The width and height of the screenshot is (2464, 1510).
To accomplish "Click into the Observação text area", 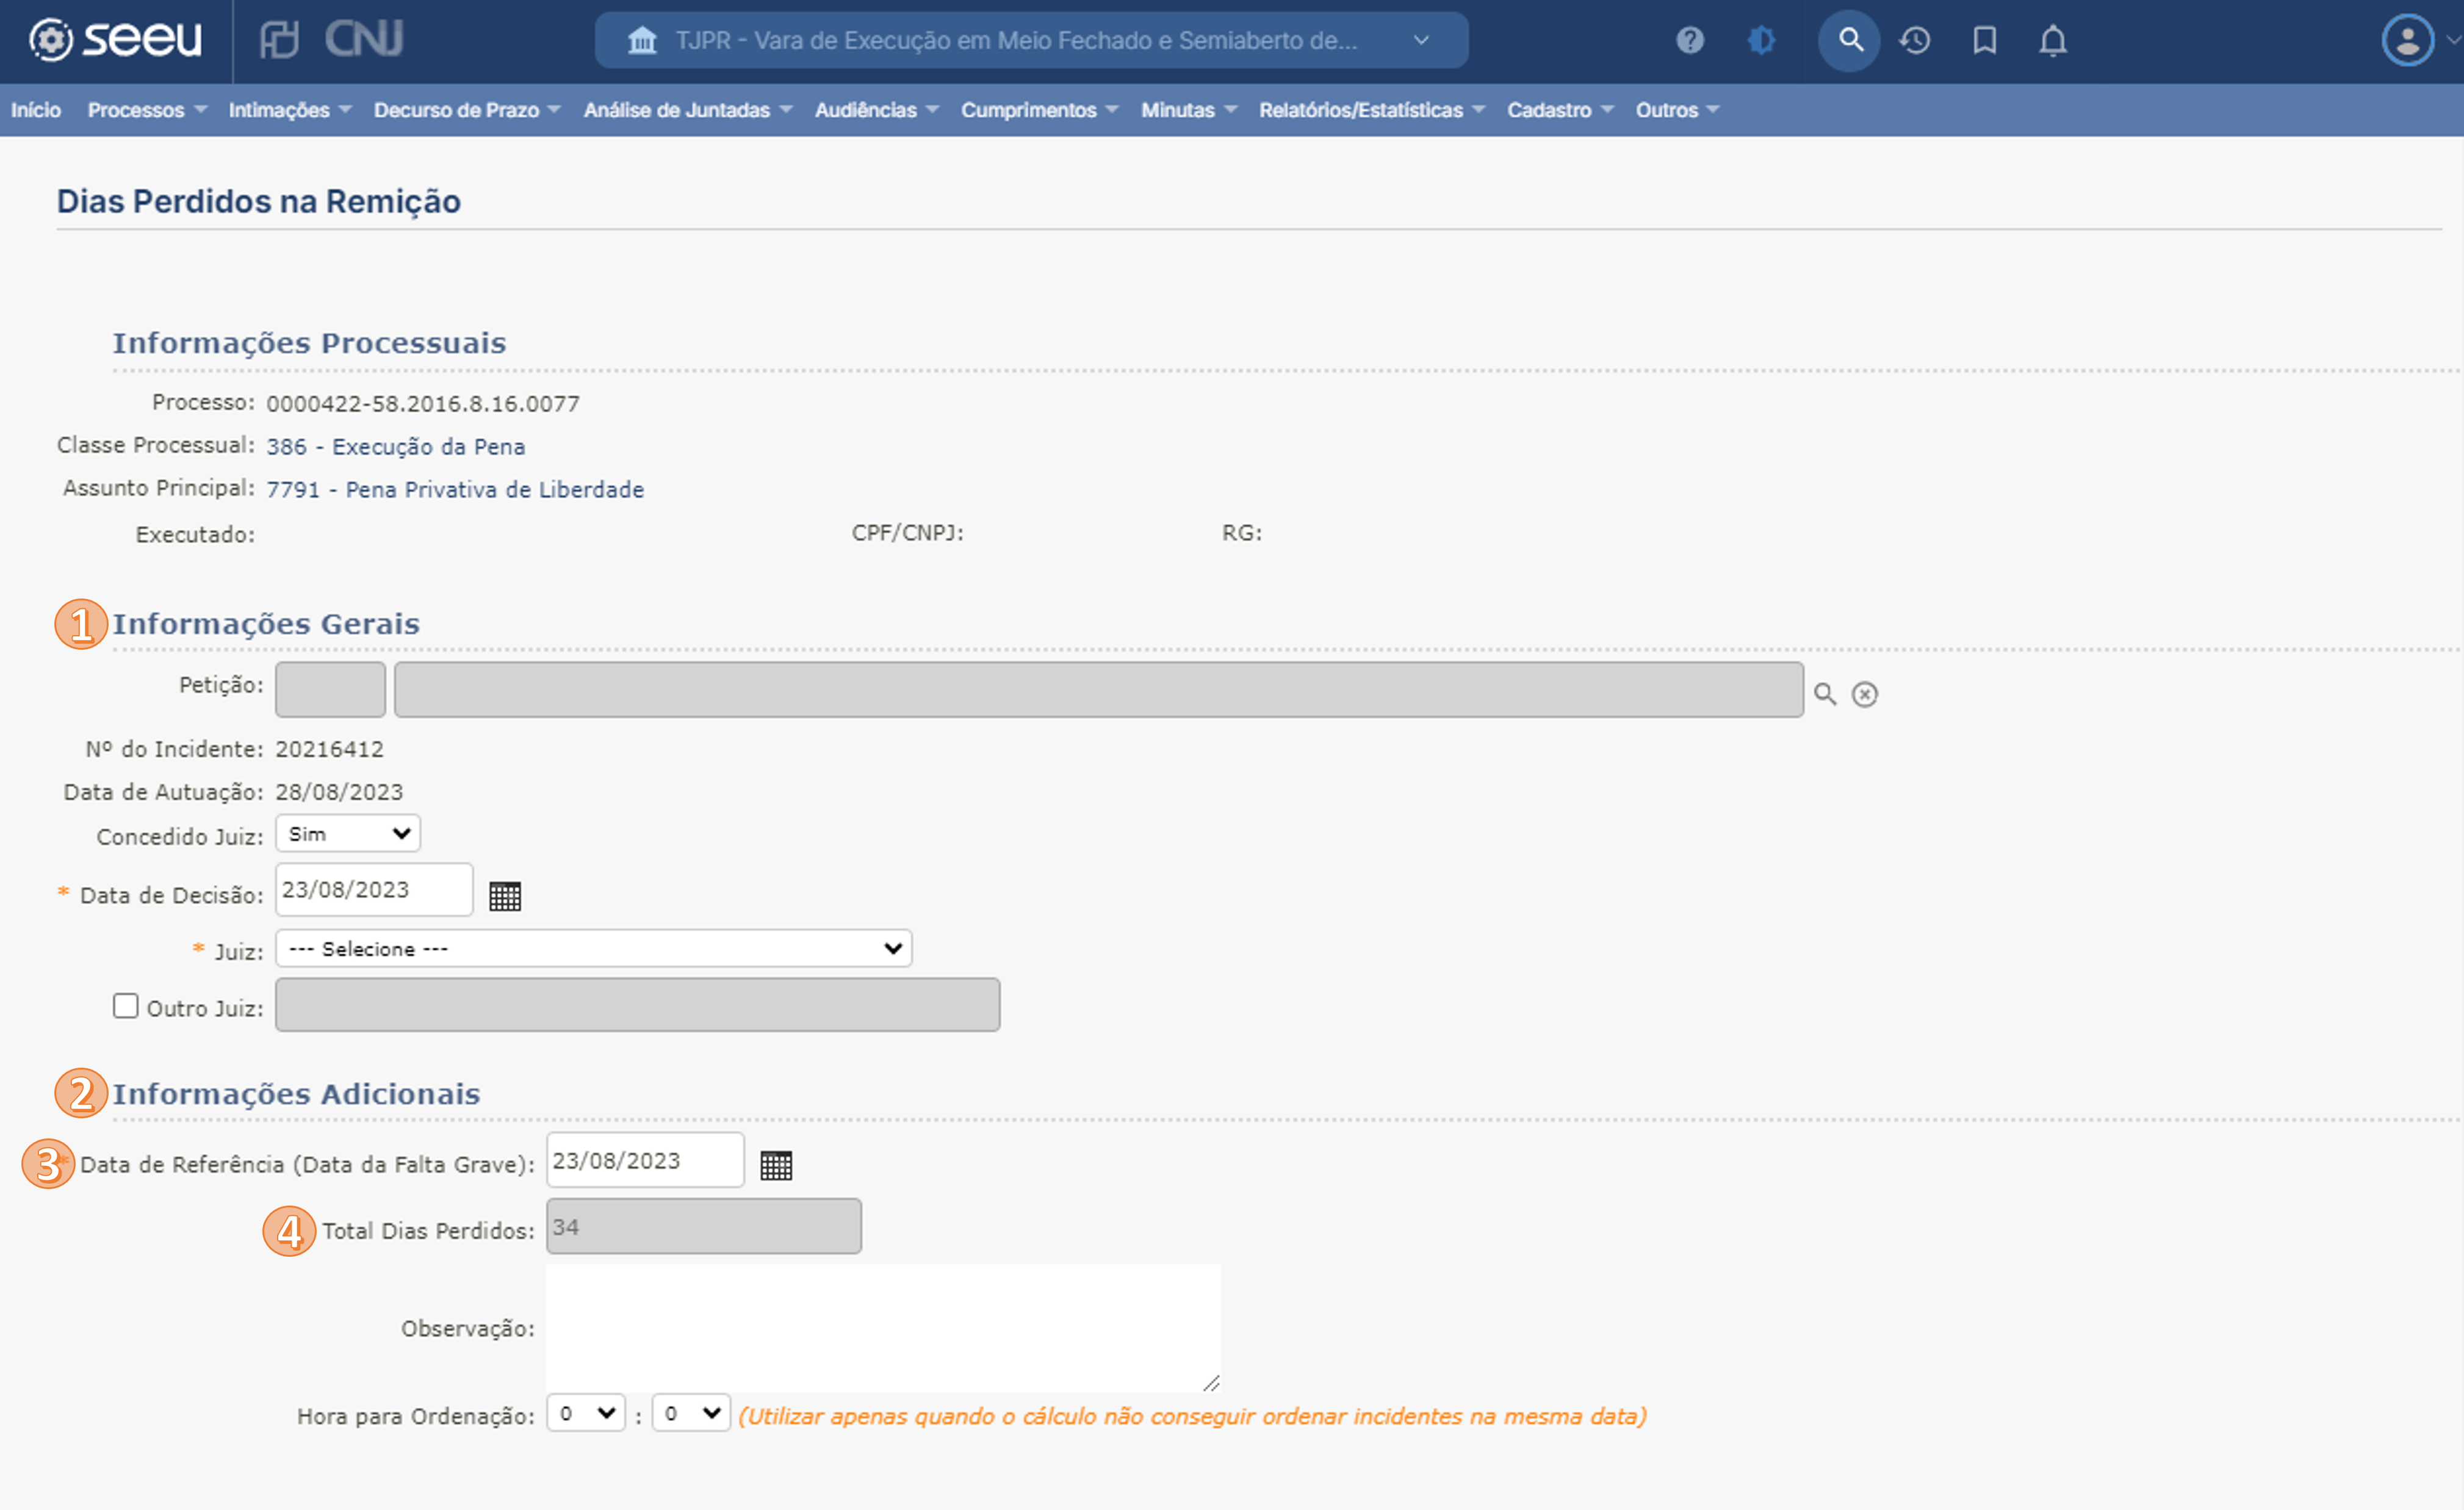I will [x=883, y=1328].
